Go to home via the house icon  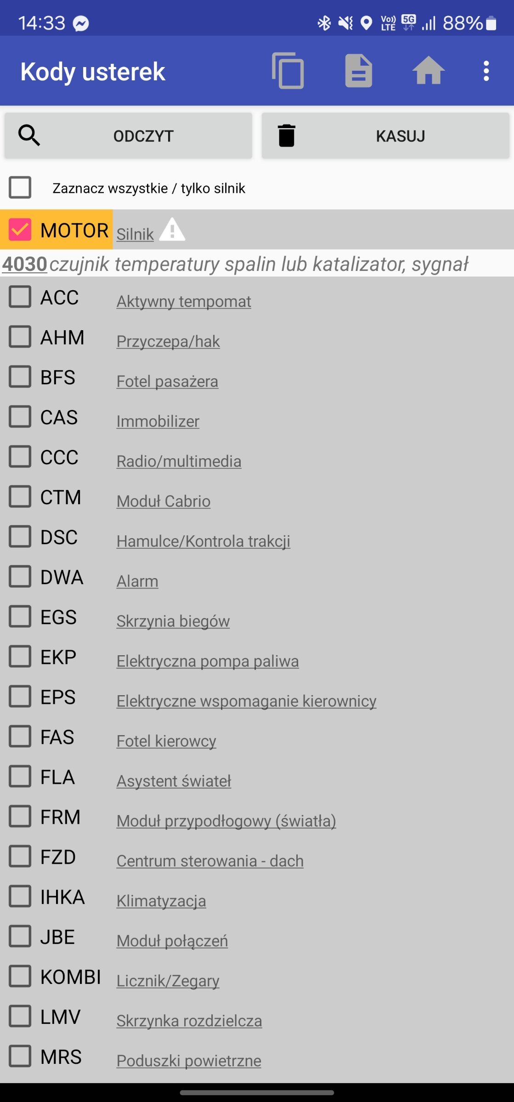[x=429, y=71]
